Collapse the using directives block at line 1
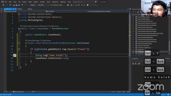 19,14
